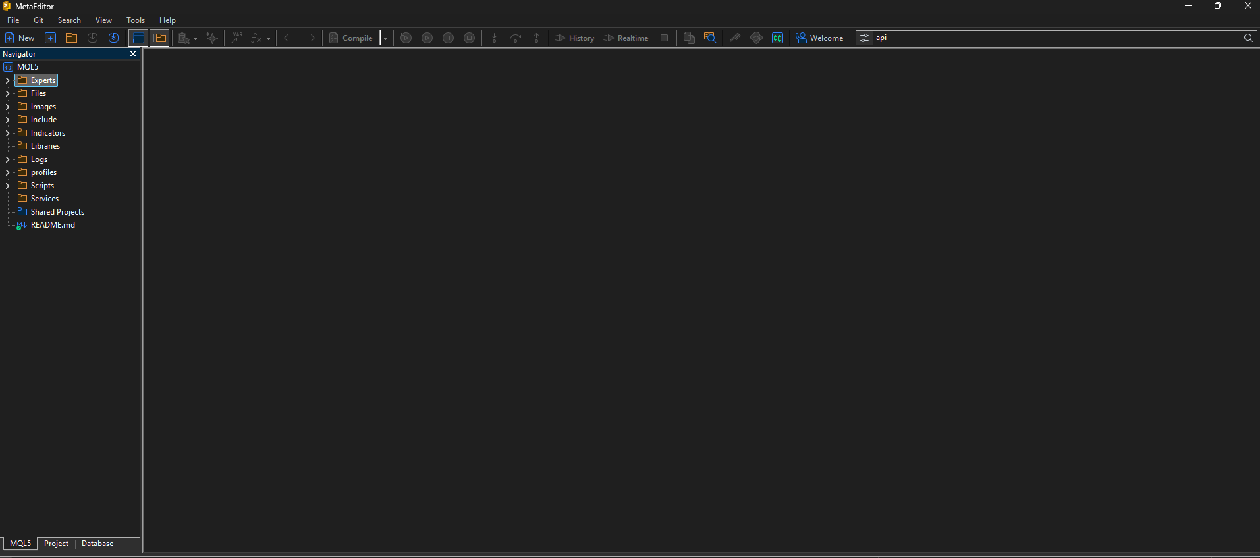Select the Services folder
This screenshot has height=558, width=1260.
coord(44,199)
